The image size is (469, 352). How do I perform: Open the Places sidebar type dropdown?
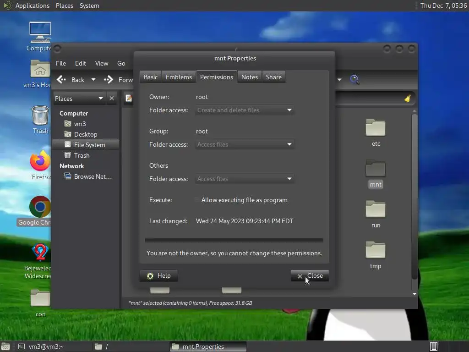tap(79, 99)
